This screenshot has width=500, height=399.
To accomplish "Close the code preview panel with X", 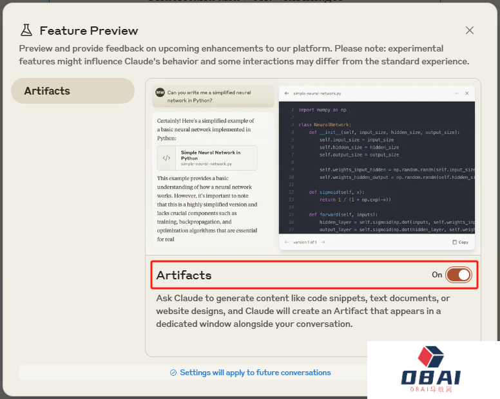I will click(467, 93).
